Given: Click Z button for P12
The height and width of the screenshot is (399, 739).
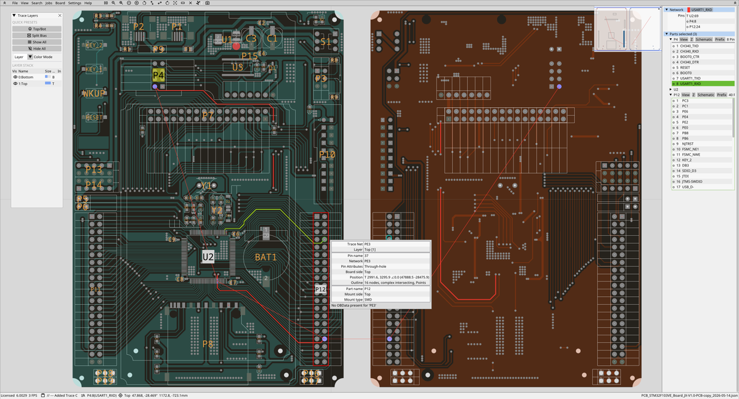Looking at the screenshot, I should click(x=693, y=95).
